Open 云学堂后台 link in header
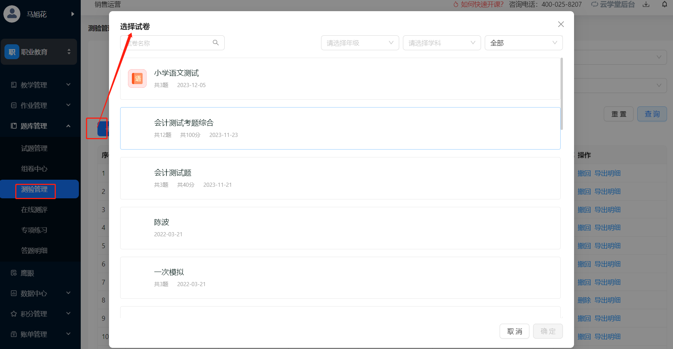673x349 pixels. coord(613,4)
